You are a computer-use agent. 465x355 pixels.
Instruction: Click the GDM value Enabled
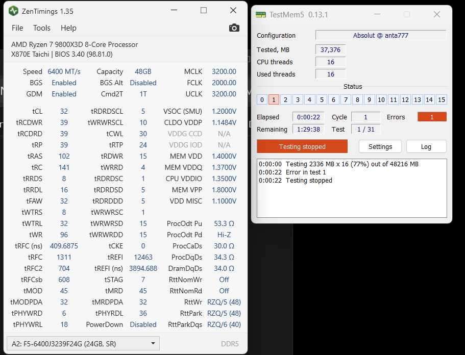click(64, 94)
